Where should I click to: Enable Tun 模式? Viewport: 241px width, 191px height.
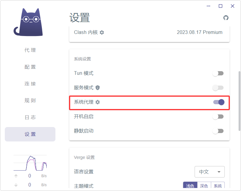(x=218, y=73)
